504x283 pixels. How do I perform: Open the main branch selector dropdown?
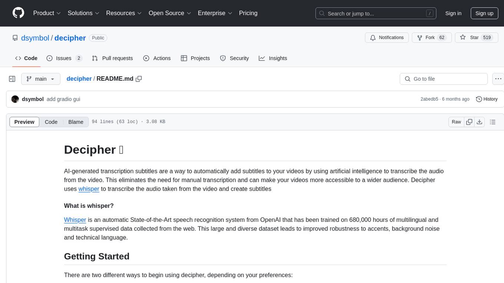pyautogui.click(x=41, y=79)
